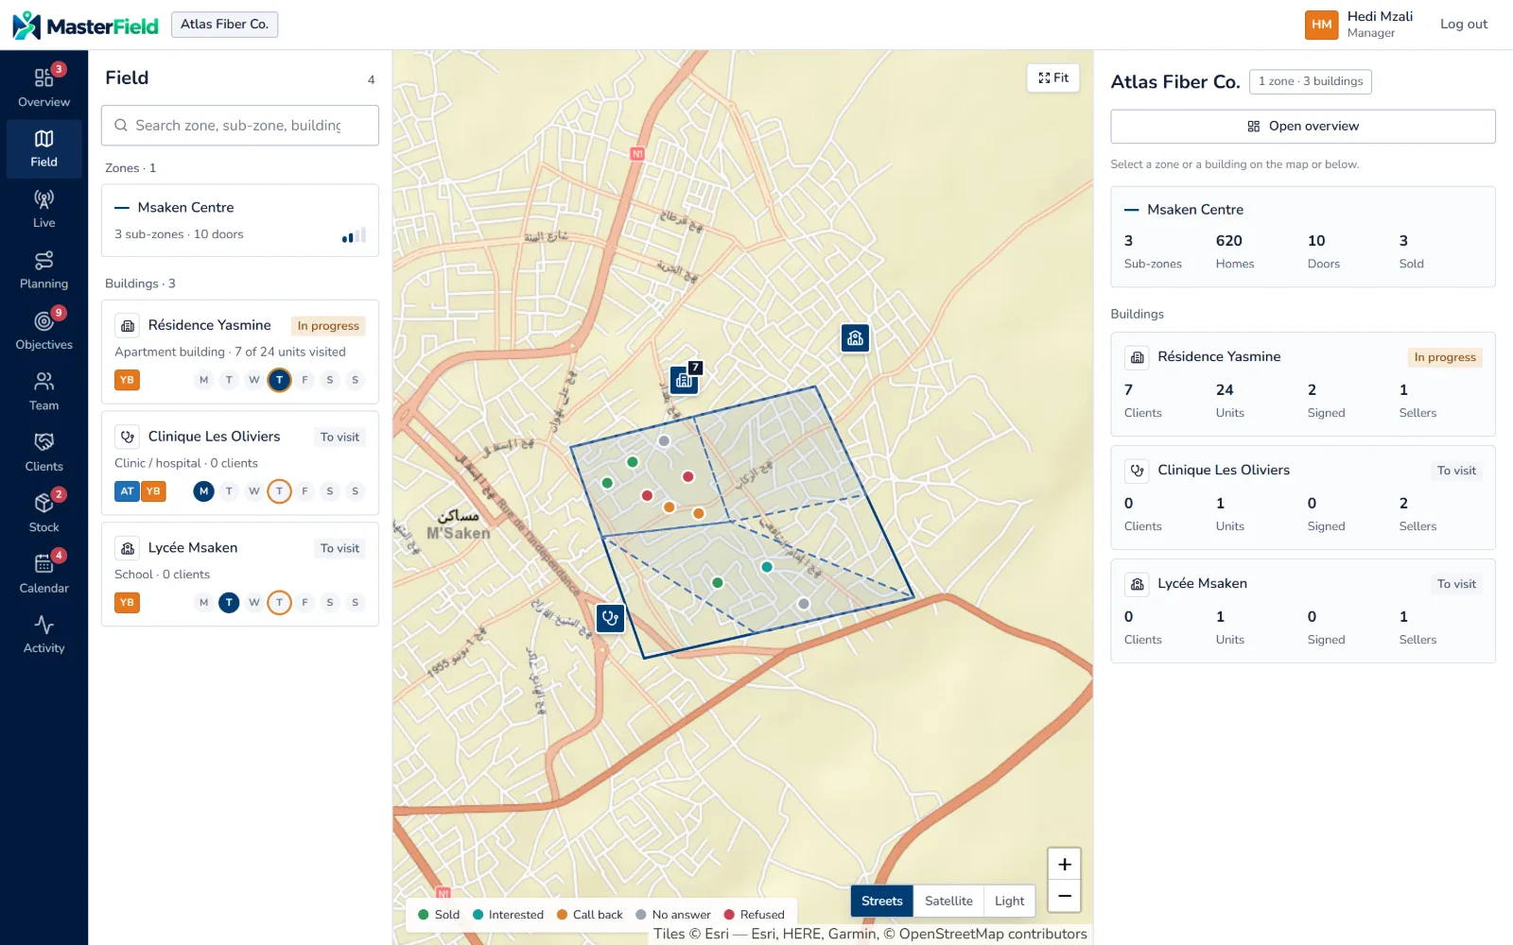Open the Atlas Fiber Co. company selector
1513x945 pixels.
click(224, 25)
